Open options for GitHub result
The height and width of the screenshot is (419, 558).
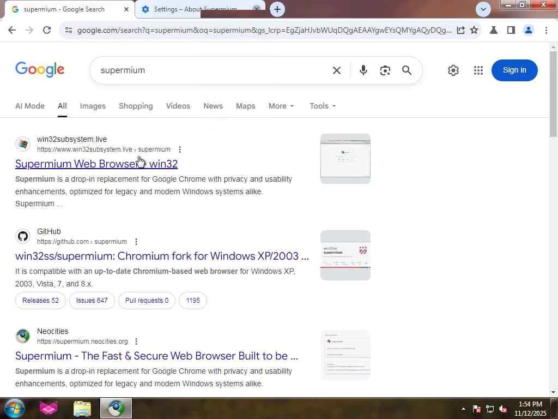point(136,242)
